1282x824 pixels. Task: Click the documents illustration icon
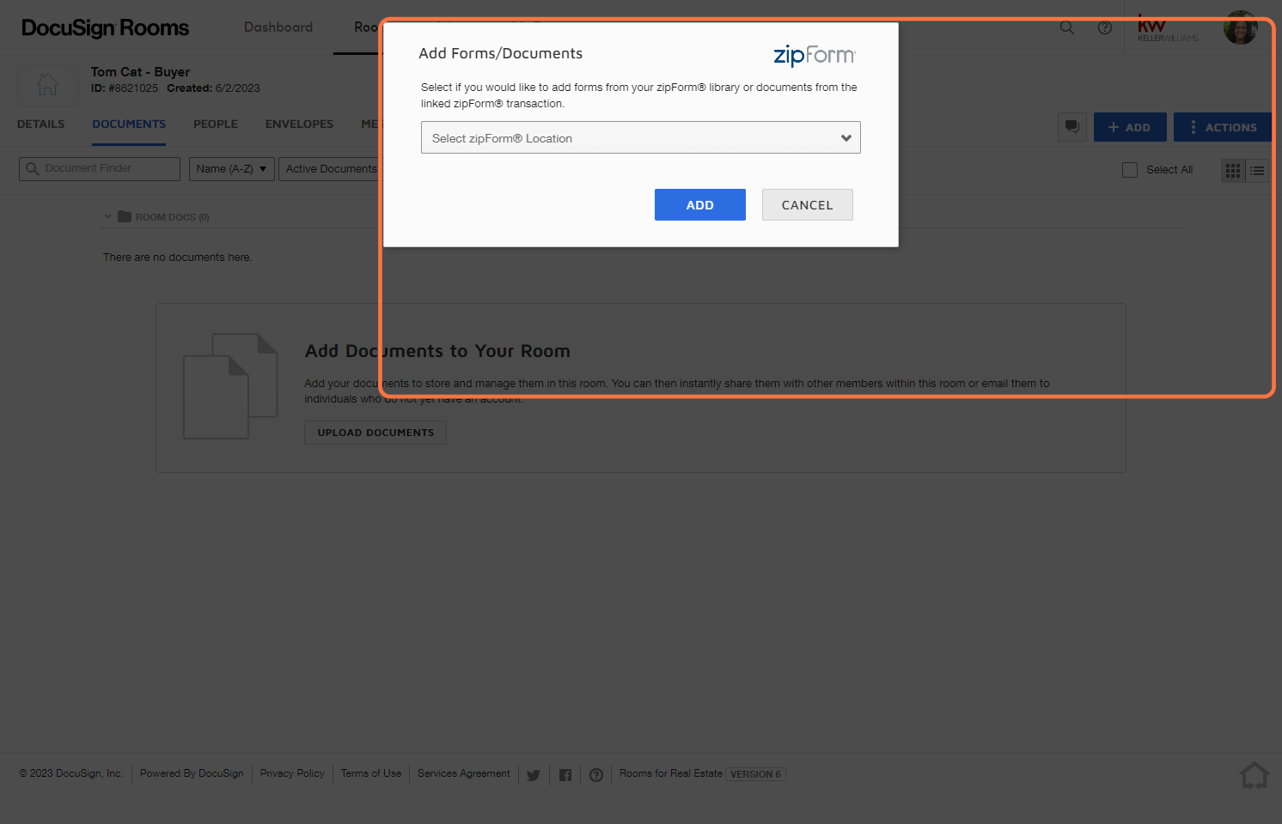[x=230, y=386]
